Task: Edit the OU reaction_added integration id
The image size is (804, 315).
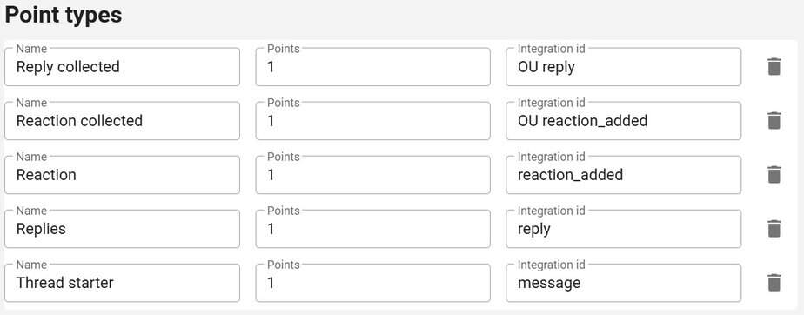Action: (x=624, y=121)
